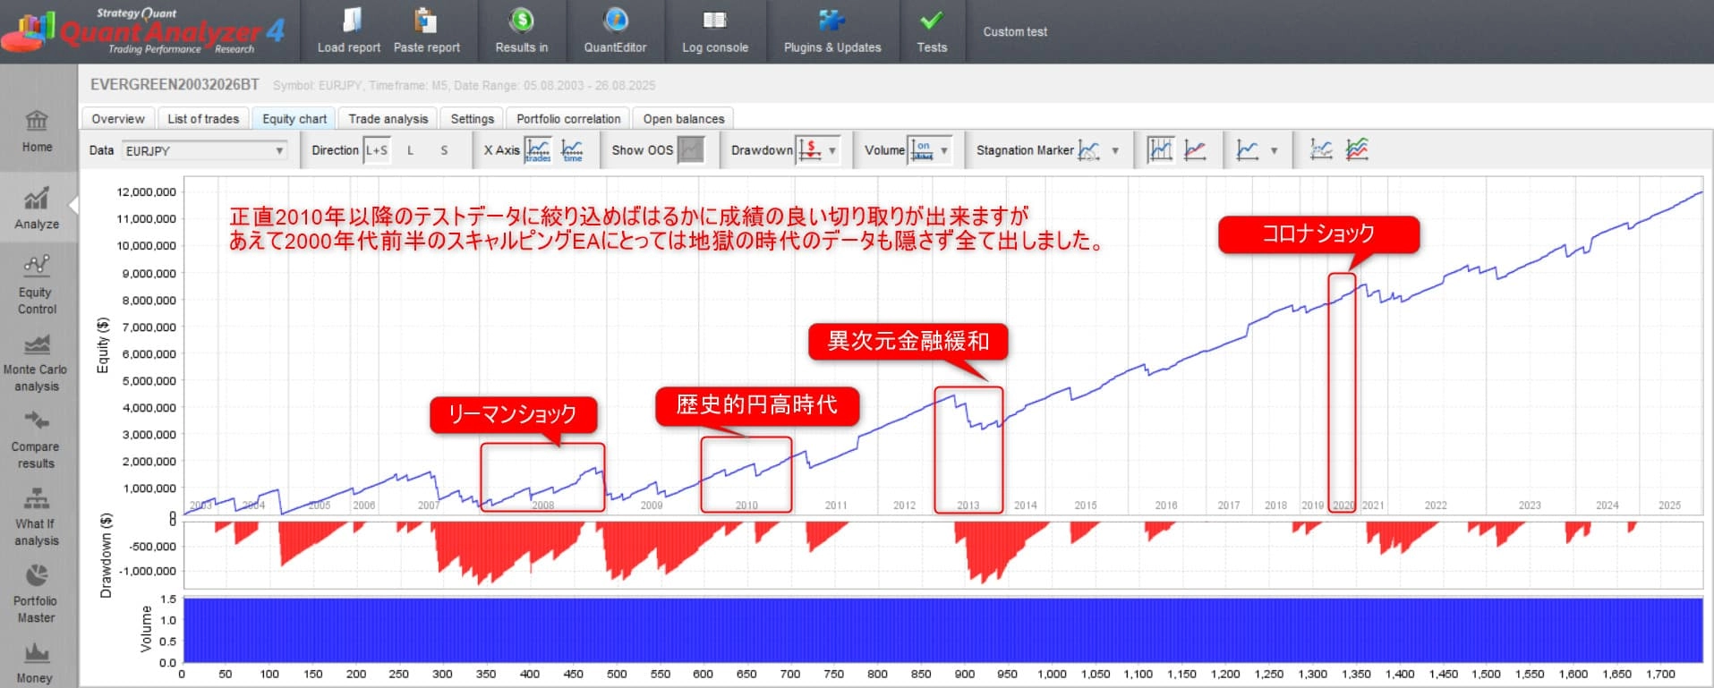Open Compare results in the sidebar

pos(36,439)
